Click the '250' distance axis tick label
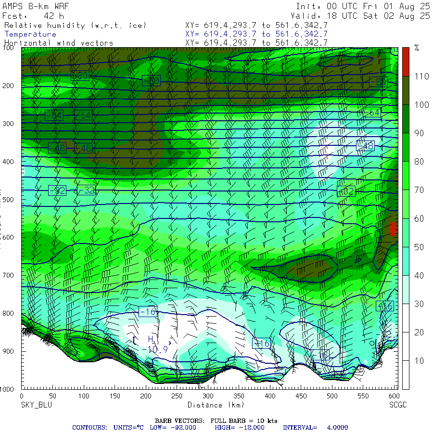This screenshot has height=433, width=433. click(177, 396)
